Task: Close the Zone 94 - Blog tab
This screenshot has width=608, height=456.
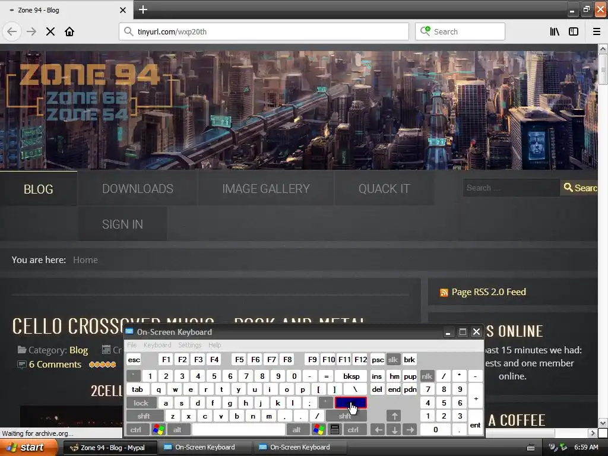Action: (x=122, y=10)
